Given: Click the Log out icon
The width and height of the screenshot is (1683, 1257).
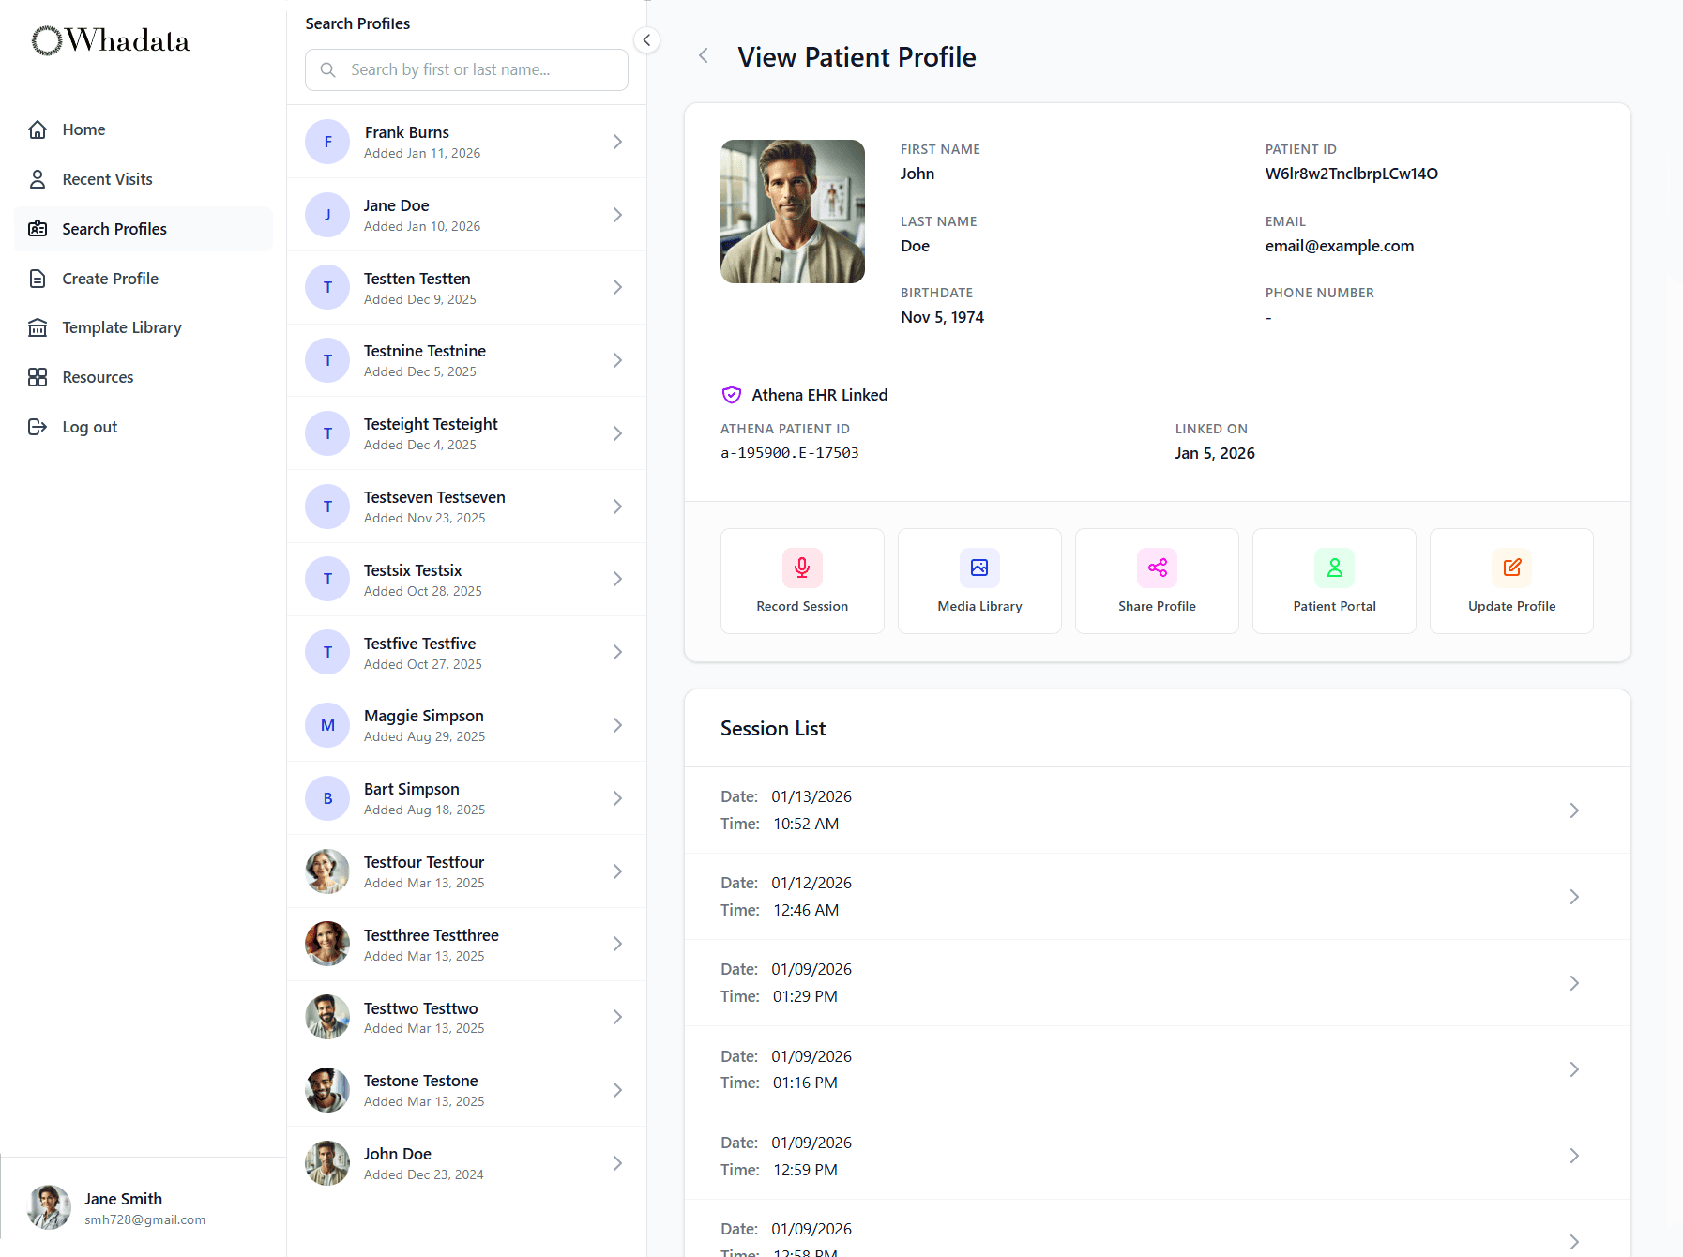Looking at the screenshot, I should tap(38, 426).
